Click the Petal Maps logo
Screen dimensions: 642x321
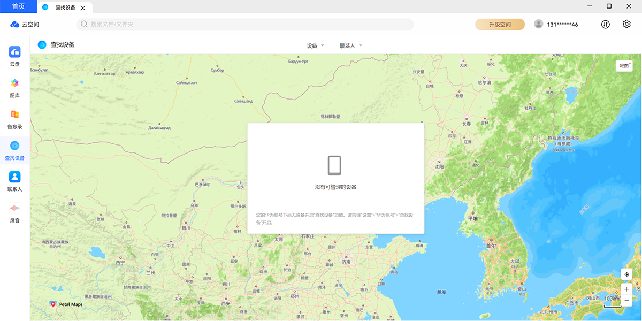(66, 304)
